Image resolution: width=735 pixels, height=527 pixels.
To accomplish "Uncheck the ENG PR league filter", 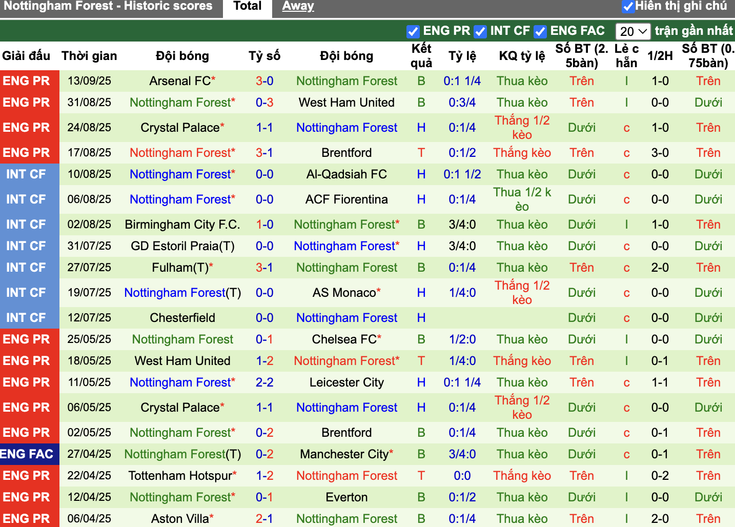I will point(413,31).
